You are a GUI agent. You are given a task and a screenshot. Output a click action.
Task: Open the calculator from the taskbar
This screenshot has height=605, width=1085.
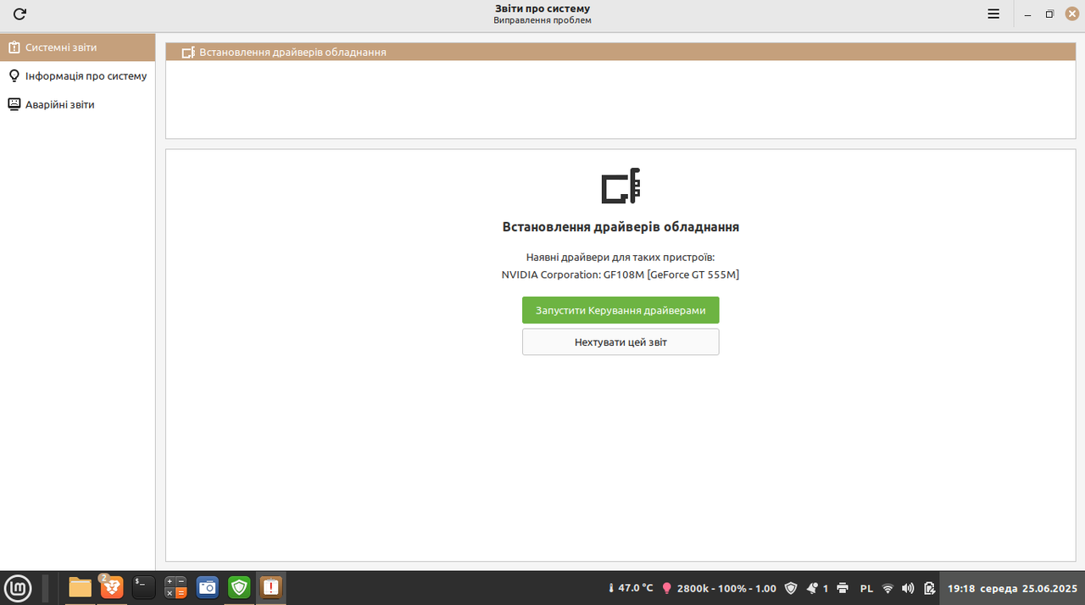[x=175, y=586]
